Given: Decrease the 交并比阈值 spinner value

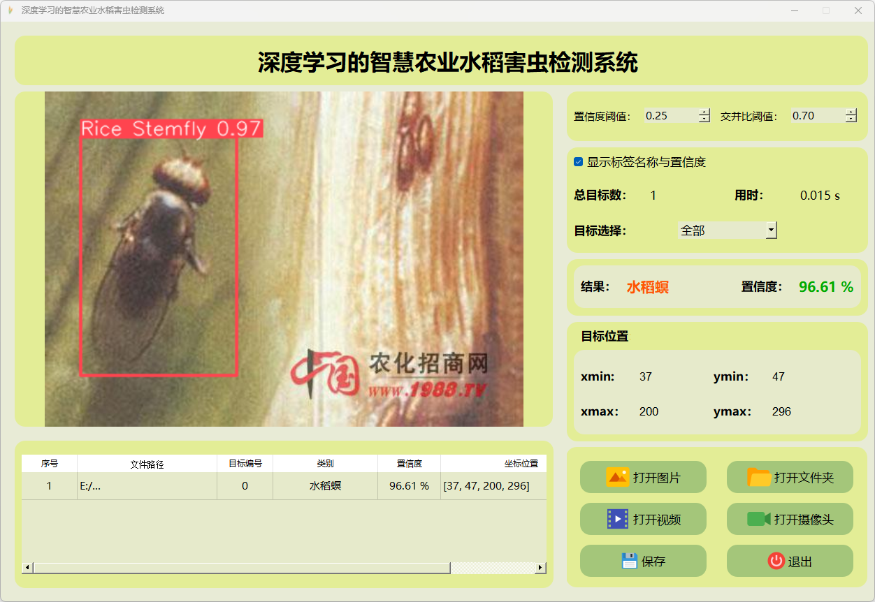Looking at the screenshot, I should (x=851, y=119).
